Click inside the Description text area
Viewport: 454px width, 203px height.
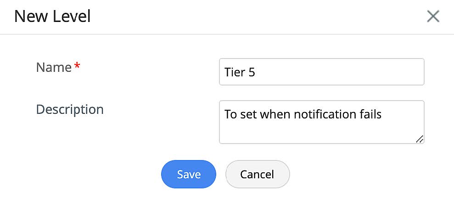coord(321,122)
